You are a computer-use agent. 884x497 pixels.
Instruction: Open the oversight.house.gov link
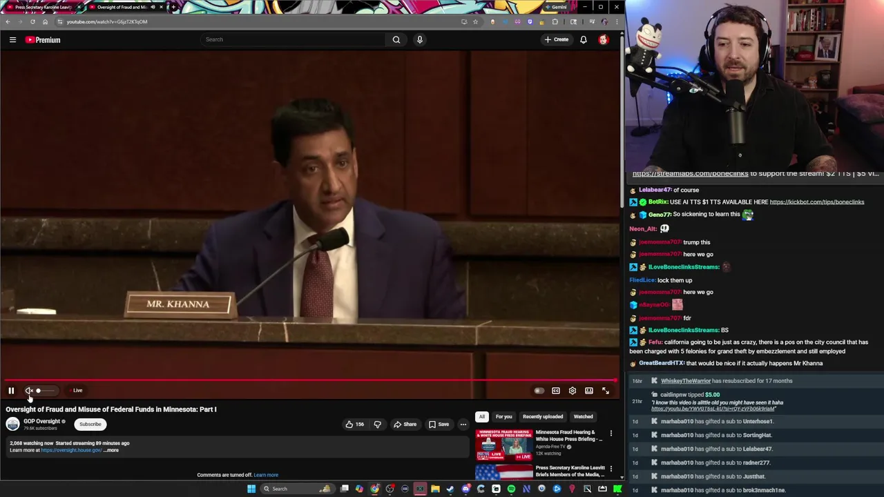point(71,450)
